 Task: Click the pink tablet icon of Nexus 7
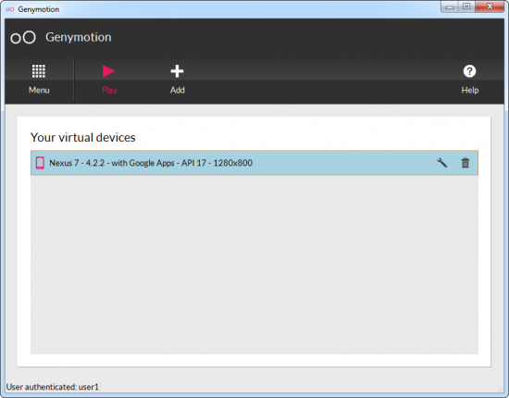(40, 163)
